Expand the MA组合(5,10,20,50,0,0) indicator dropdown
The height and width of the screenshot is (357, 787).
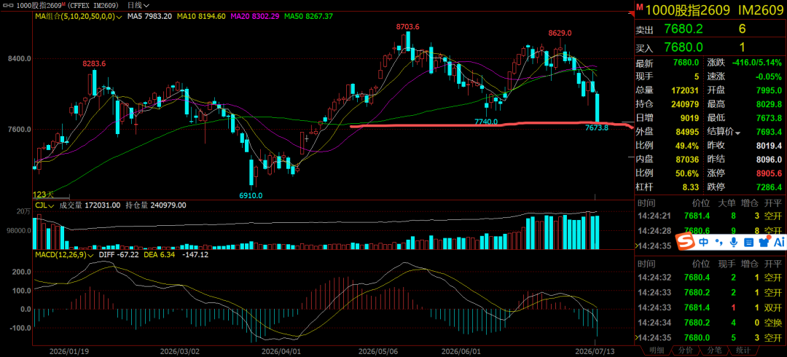click(120, 16)
